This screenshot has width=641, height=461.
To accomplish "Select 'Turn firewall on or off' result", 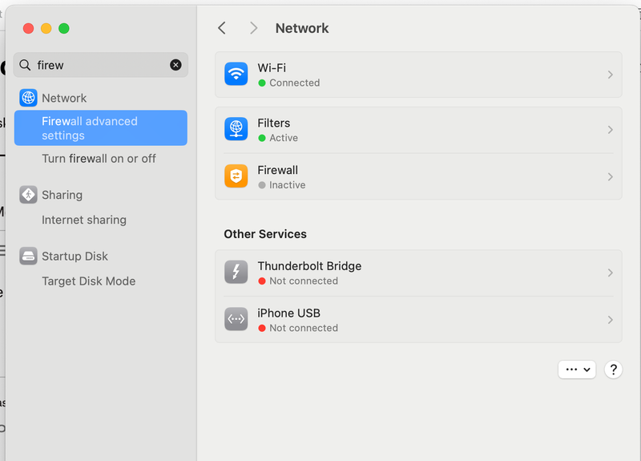I will coord(99,159).
